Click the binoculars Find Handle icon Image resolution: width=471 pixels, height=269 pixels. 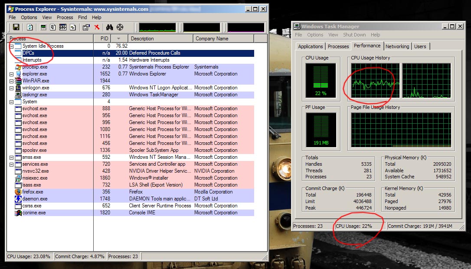(109, 27)
